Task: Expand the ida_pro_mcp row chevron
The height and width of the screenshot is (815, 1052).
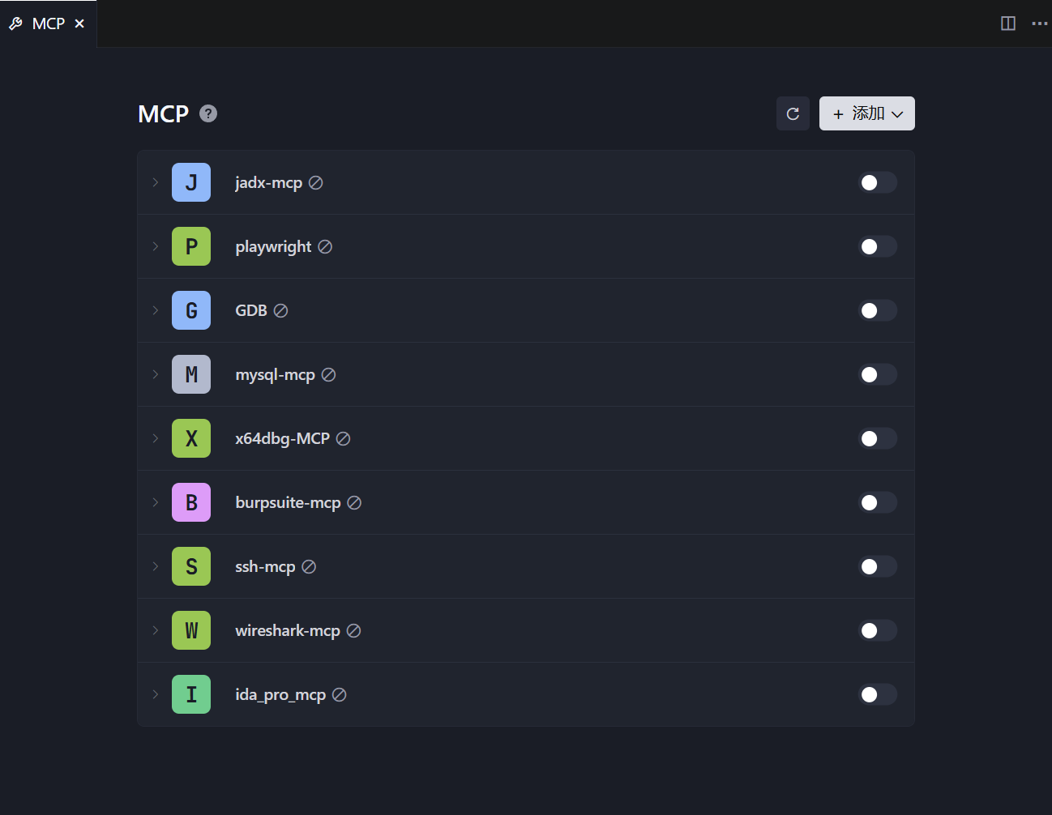Action: 155,694
